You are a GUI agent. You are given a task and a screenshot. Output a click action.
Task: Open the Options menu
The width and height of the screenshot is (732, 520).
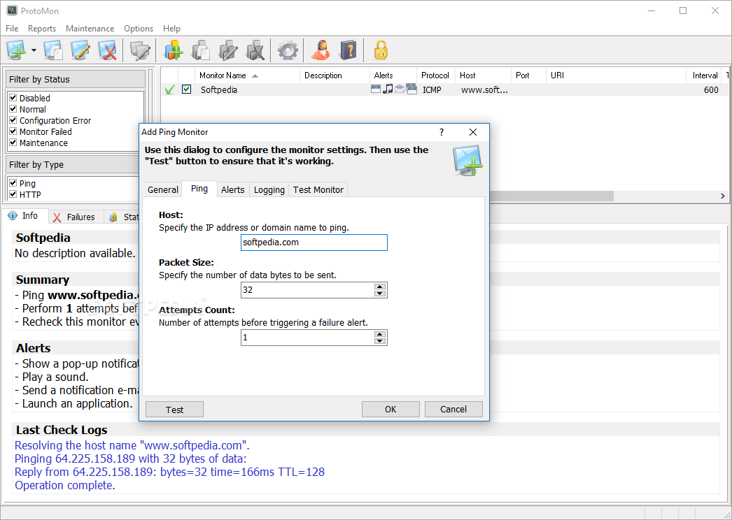click(x=138, y=29)
